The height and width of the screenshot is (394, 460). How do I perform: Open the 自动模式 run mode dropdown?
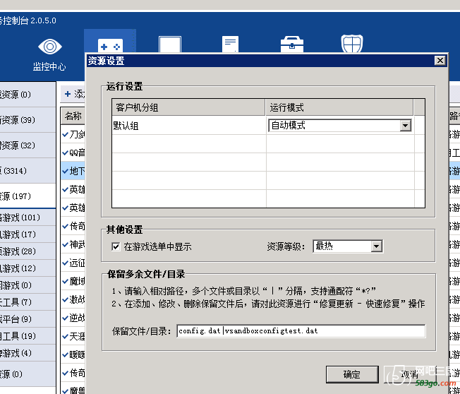(x=405, y=126)
